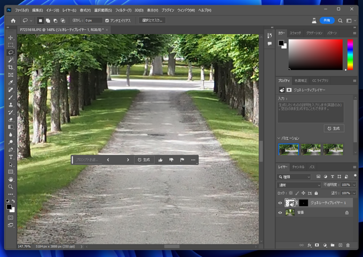Select the Move tool in toolbar
Viewport: 363px width, 257px height.
11,38
